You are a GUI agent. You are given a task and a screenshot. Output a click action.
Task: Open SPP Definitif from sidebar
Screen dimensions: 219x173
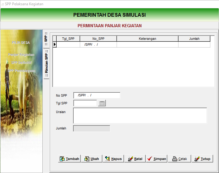click(x=21, y=63)
